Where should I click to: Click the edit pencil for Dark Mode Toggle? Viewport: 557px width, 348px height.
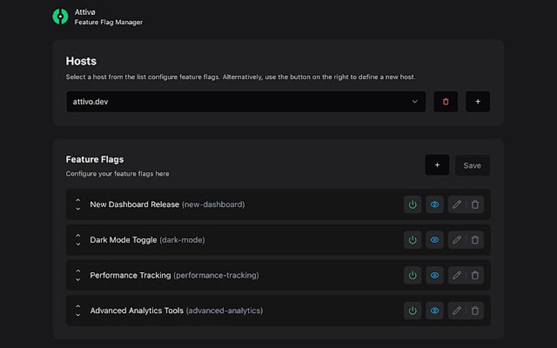tap(457, 239)
